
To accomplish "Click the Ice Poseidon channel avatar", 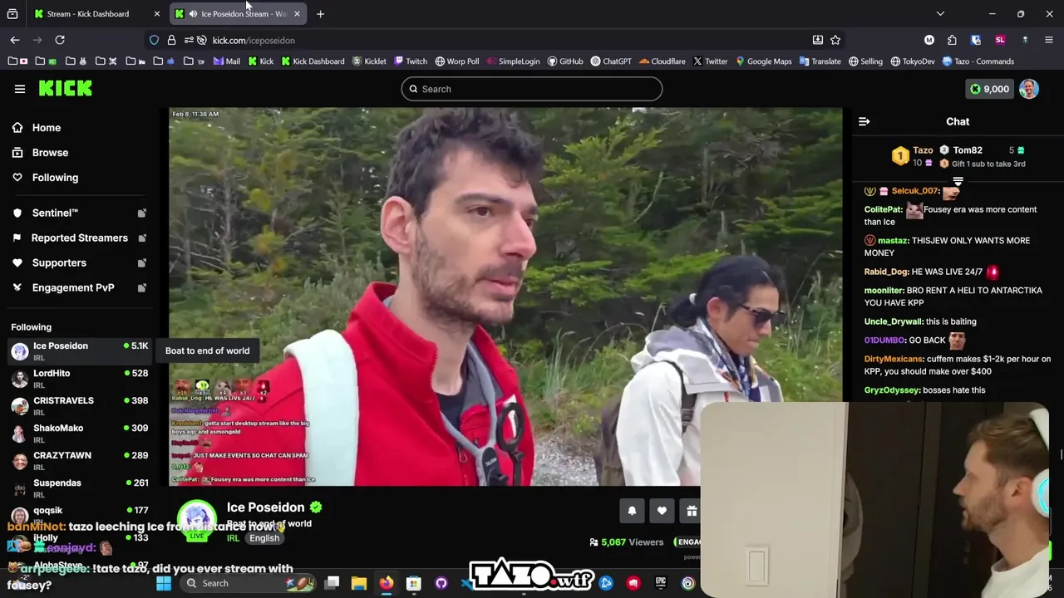I will (197, 519).
